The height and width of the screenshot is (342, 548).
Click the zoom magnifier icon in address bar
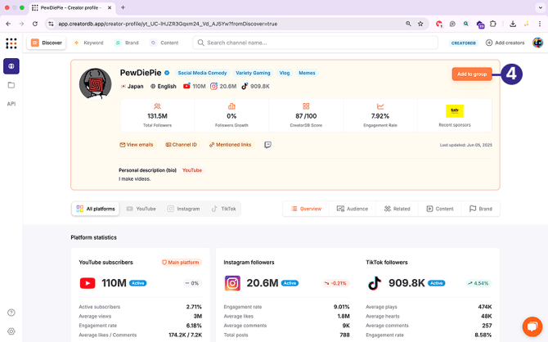click(x=408, y=24)
